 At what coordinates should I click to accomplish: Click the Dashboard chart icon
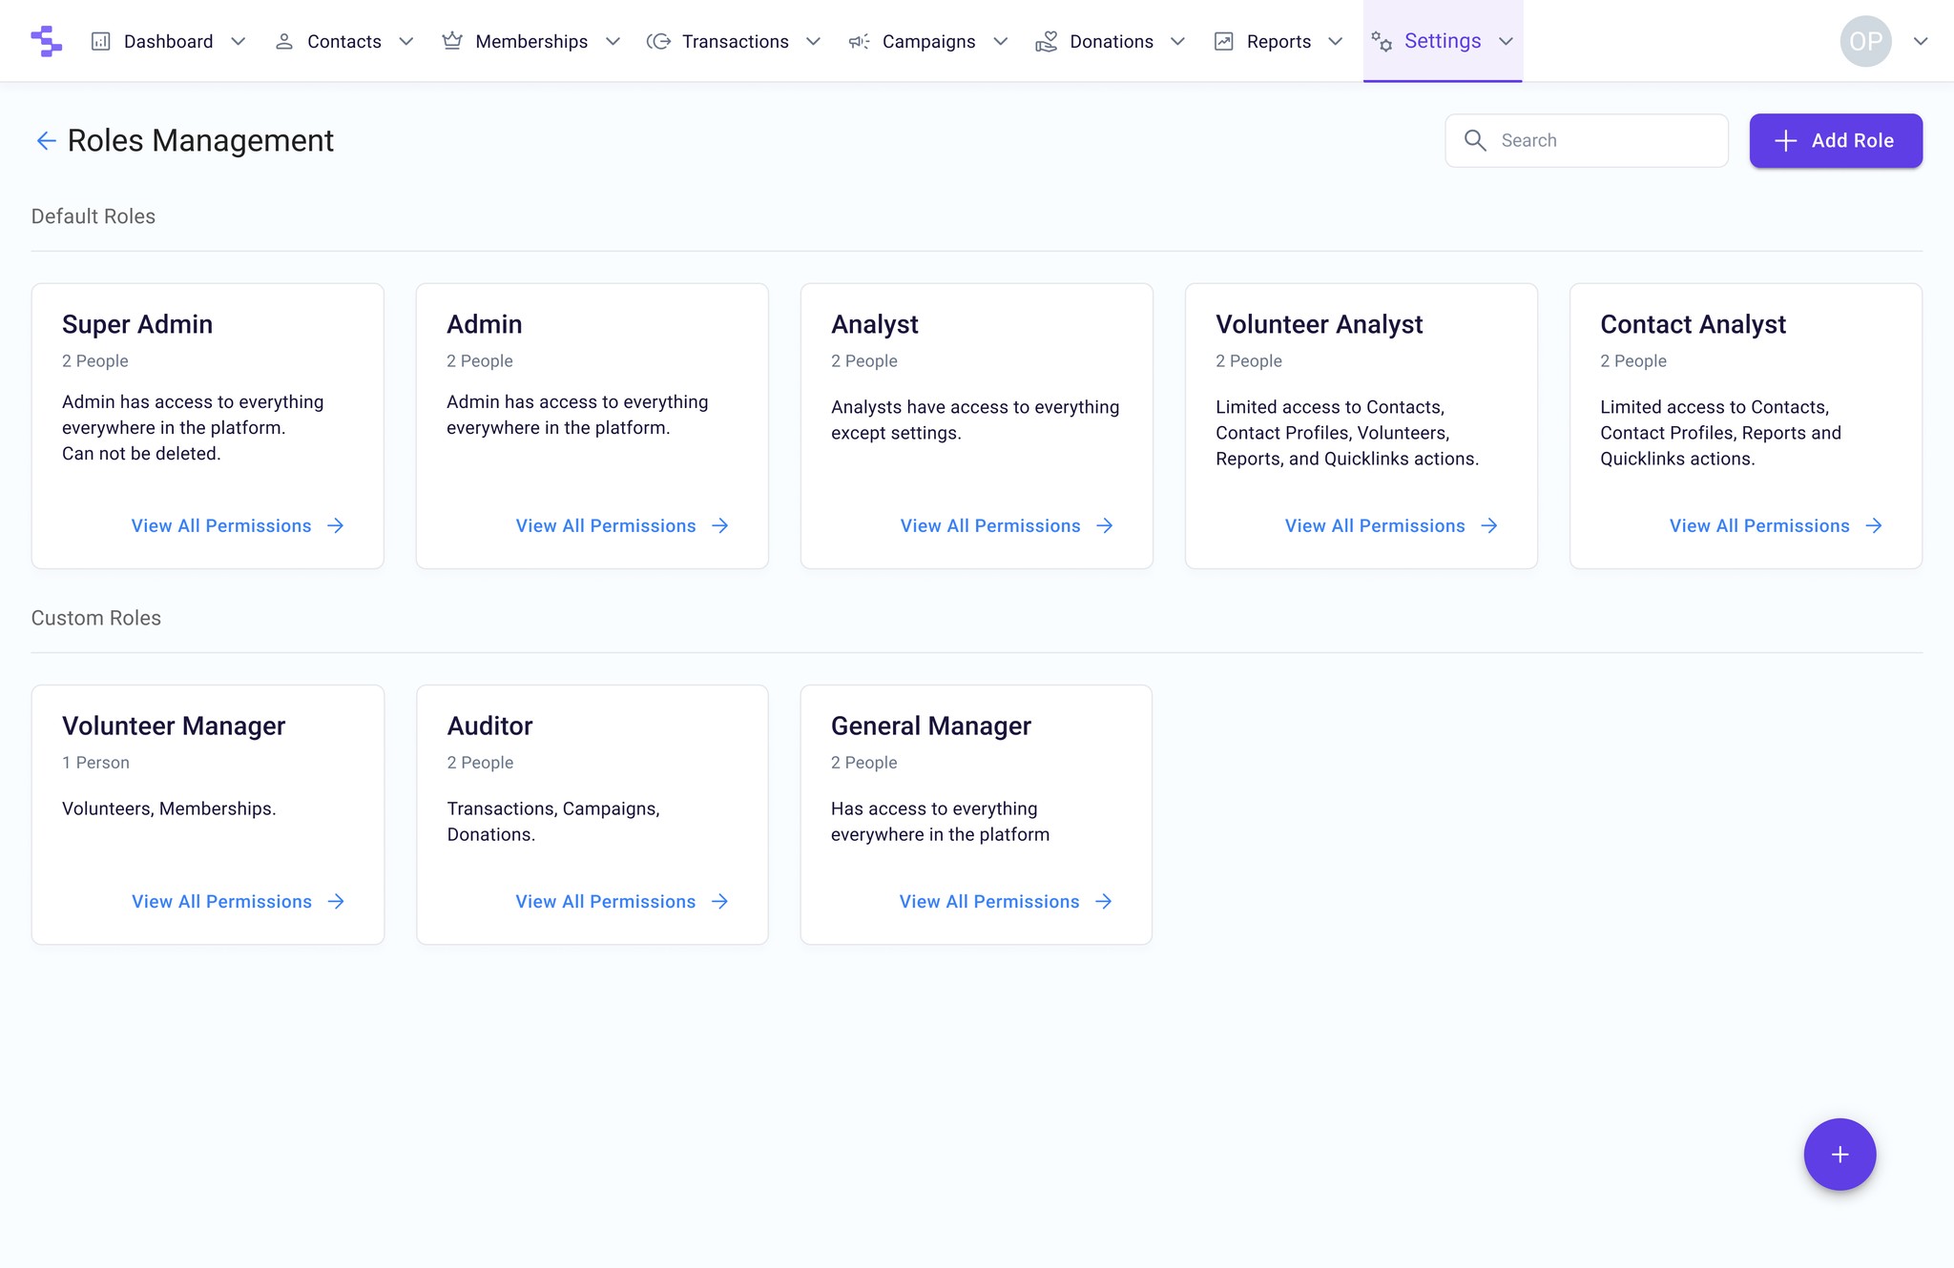(100, 41)
